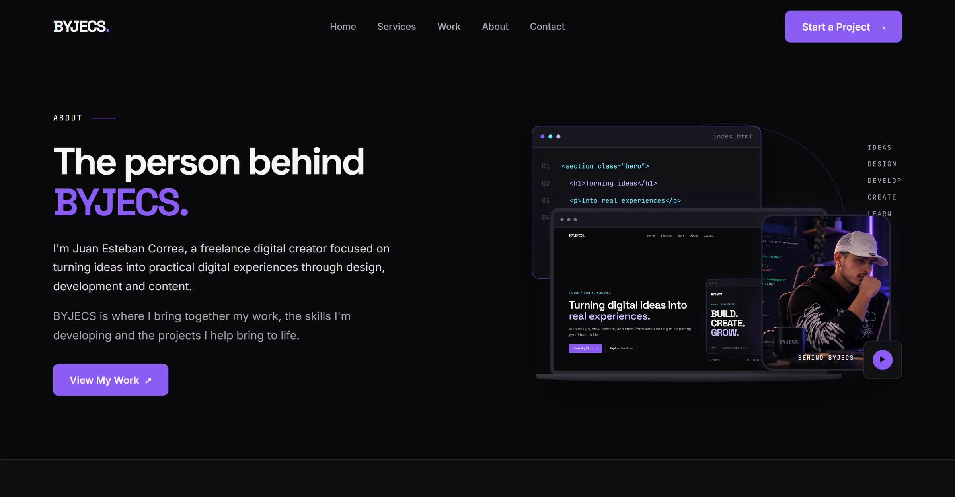Image resolution: width=955 pixels, height=497 pixels.
Task: Click the index.html filename in code window
Action: 733,136
